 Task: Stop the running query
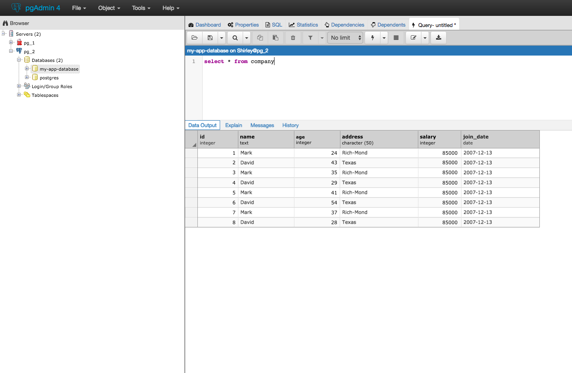(x=396, y=37)
